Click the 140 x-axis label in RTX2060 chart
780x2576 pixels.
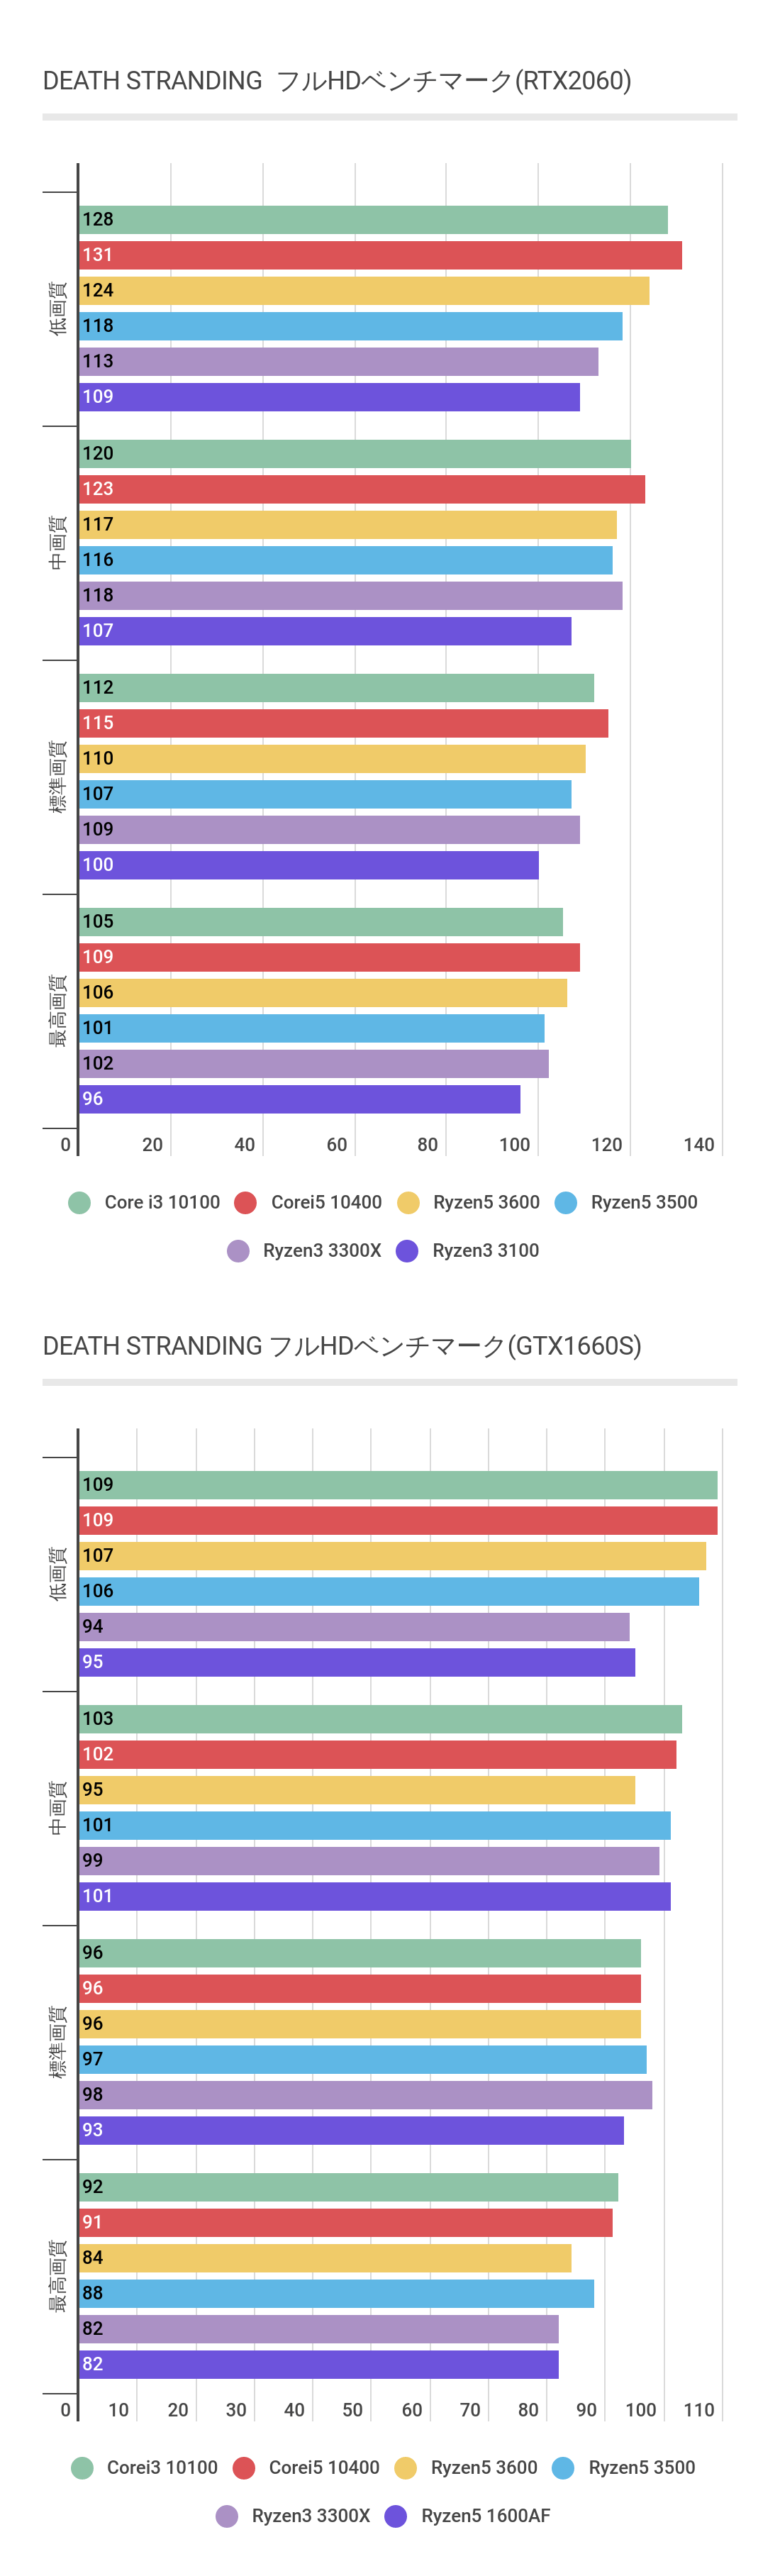(699, 1145)
